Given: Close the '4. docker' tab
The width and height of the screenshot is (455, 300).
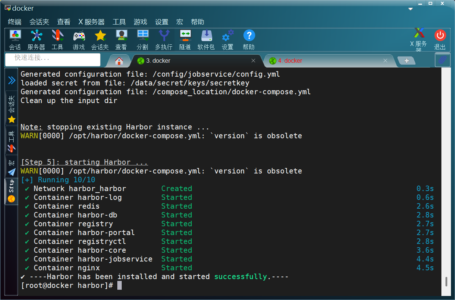Looking at the screenshot, I should [x=385, y=61].
